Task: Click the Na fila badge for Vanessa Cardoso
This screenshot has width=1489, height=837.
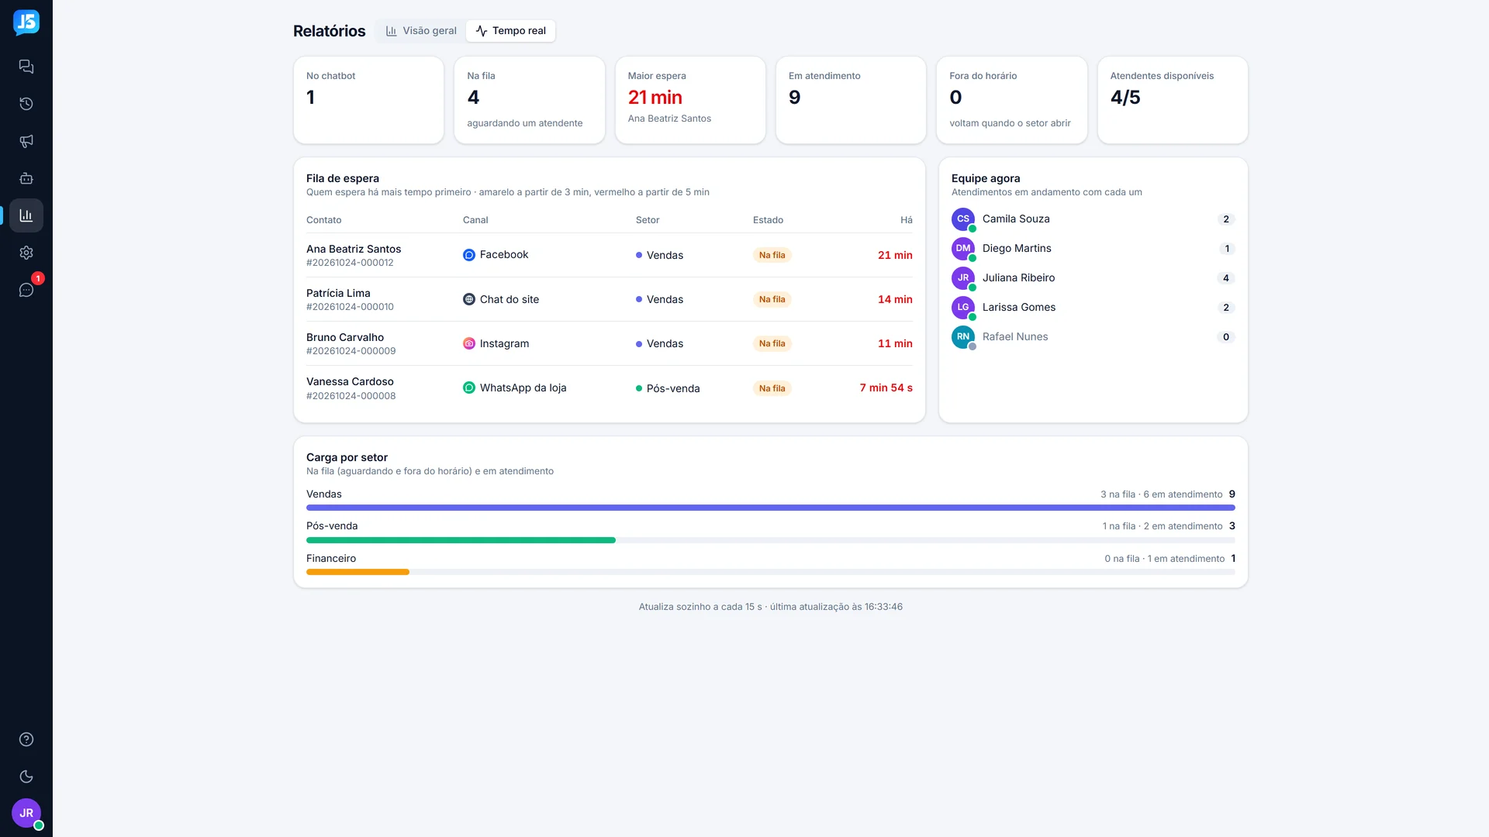Action: [772, 388]
